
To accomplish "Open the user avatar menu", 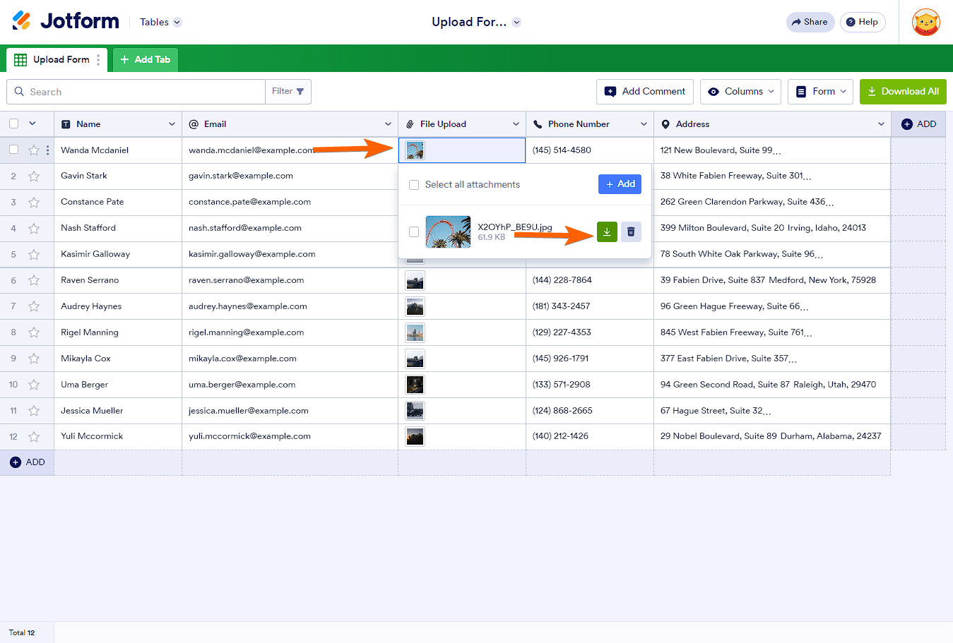I will [x=925, y=22].
